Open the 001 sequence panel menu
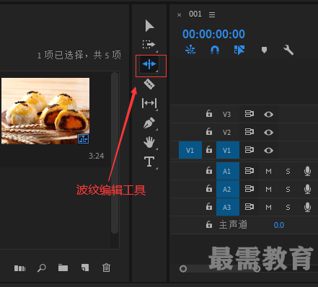Viewport: 318px width, 287px height. point(212,14)
